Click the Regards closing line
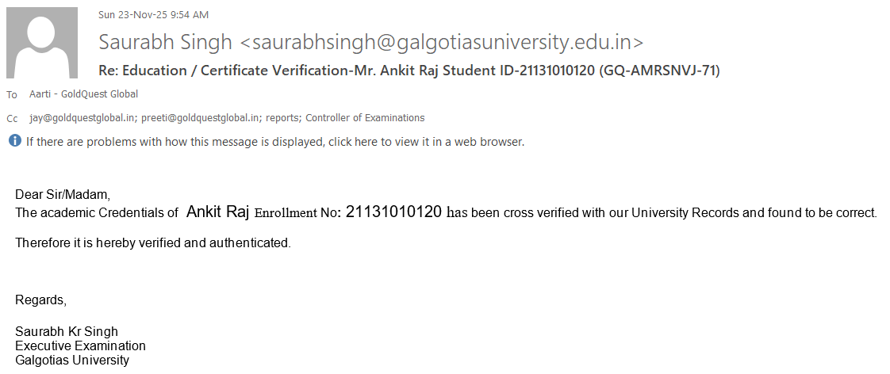This screenshot has width=890, height=374. pyautogui.click(x=41, y=300)
